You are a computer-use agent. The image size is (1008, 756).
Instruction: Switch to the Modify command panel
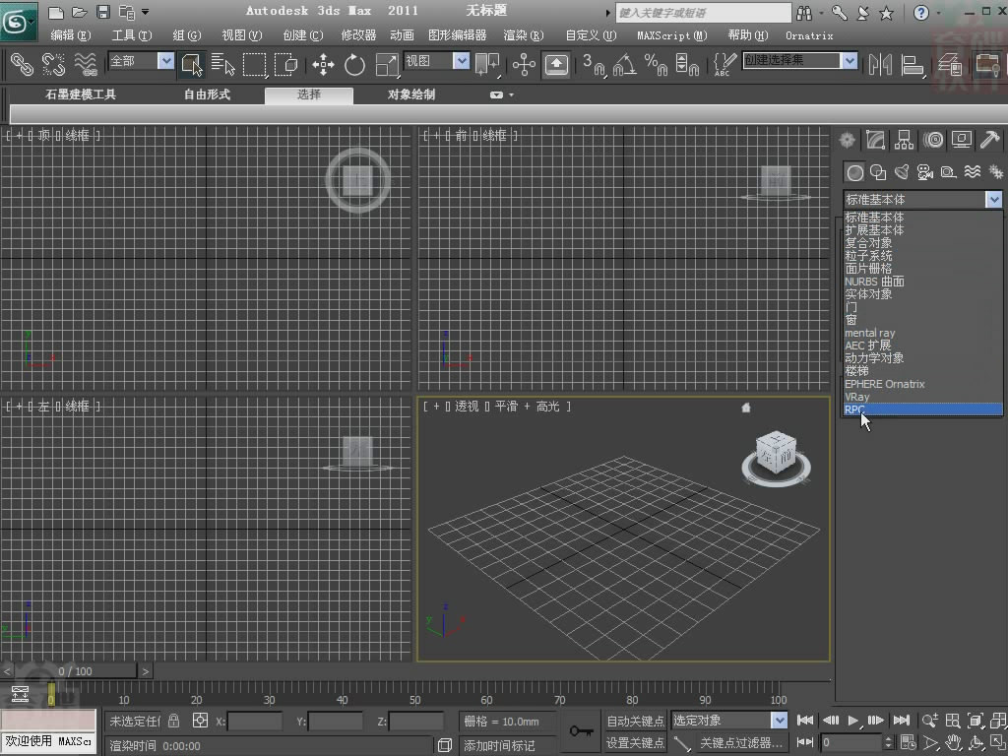pos(875,140)
